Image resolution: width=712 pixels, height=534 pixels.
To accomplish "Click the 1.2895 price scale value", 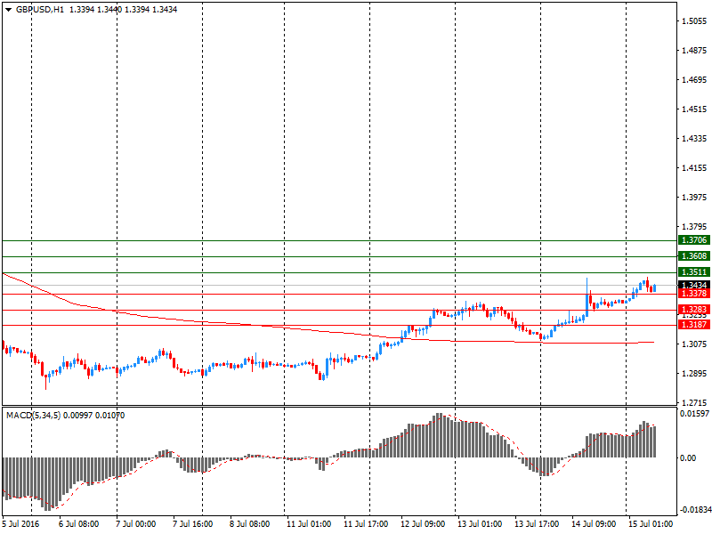I will click(x=694, y=373).
